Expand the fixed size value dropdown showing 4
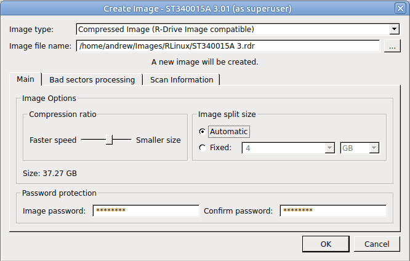This screenshot has width=410, height=261. [329, 148]
